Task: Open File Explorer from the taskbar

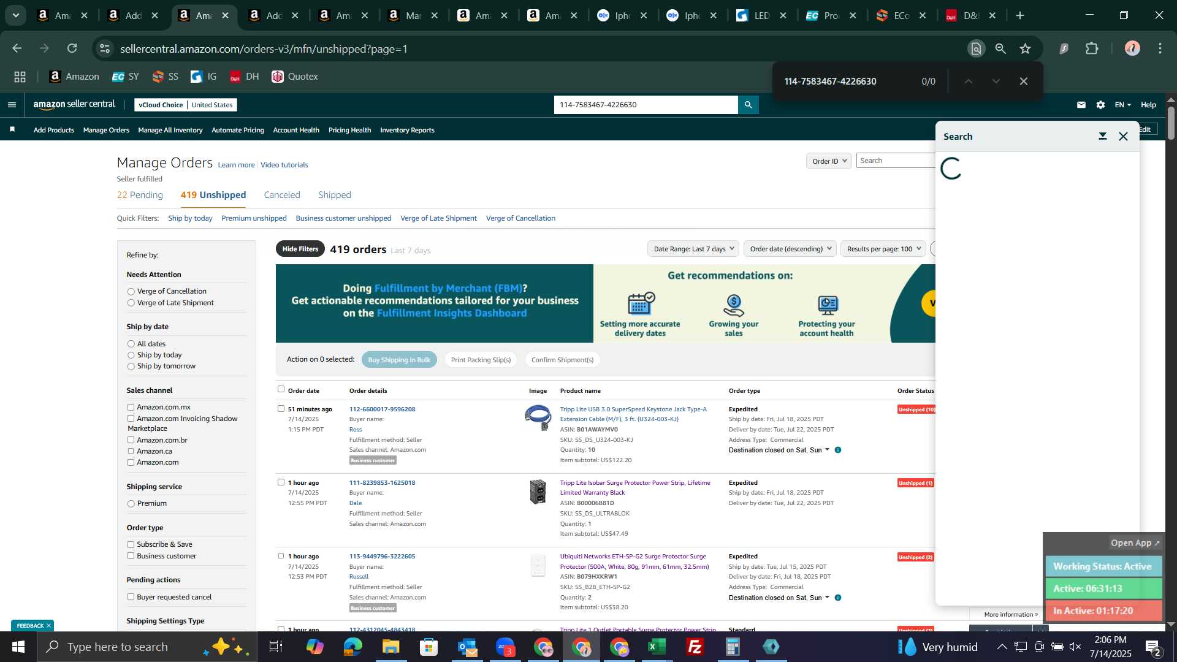Action: pos(390,647)
